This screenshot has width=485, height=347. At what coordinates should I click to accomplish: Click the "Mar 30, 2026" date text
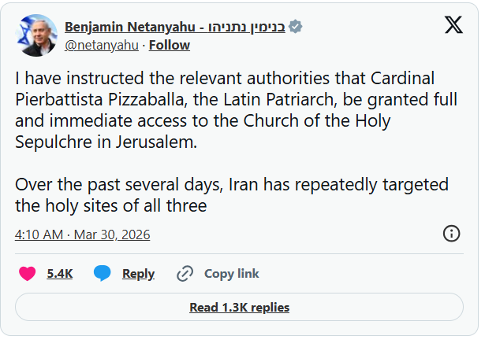pos(113,234)
